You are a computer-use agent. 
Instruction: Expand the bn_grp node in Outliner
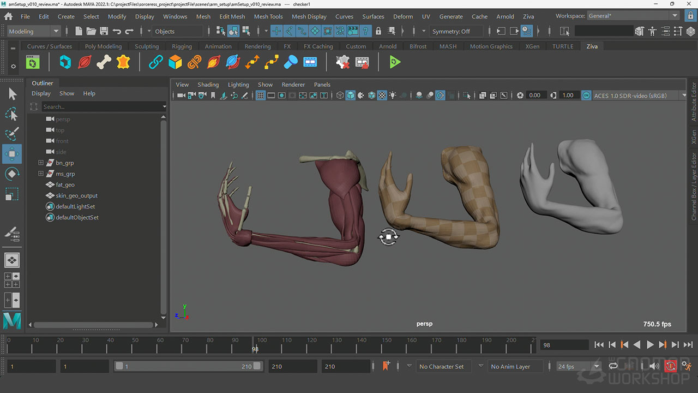41,163
